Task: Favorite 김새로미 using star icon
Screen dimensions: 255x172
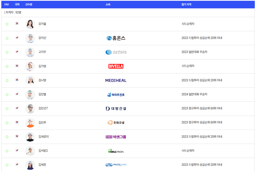Action: coord(7,137)
